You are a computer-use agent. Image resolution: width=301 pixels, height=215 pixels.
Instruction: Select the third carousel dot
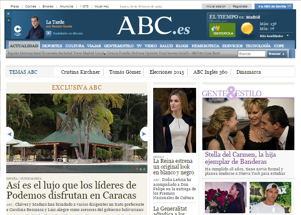(x=144, y=169)
